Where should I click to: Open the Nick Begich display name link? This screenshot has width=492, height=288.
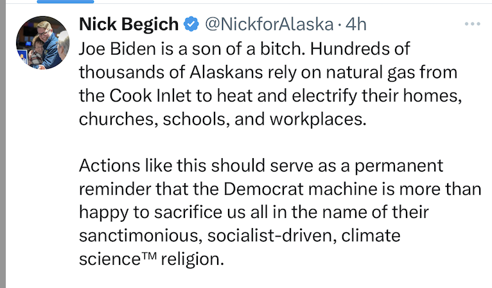(128, 24)
